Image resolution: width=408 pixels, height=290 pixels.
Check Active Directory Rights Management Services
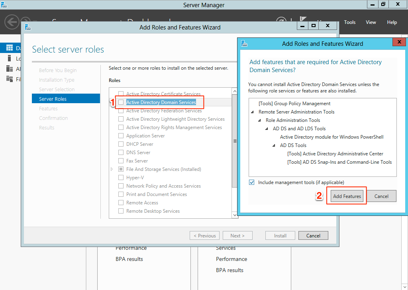pos(121,127)
